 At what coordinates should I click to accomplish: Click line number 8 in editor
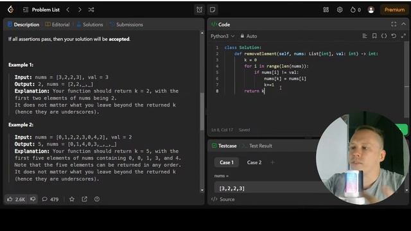click(x=217, y=91)
